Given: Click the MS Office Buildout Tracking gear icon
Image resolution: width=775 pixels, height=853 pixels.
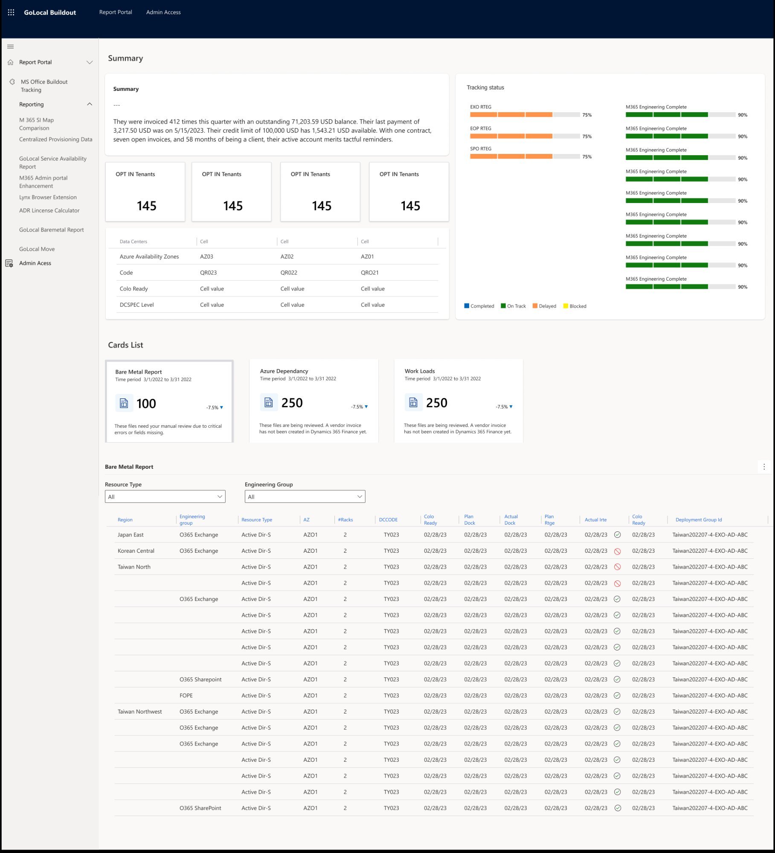Looking at the screenshot, I should pos(12,82).
